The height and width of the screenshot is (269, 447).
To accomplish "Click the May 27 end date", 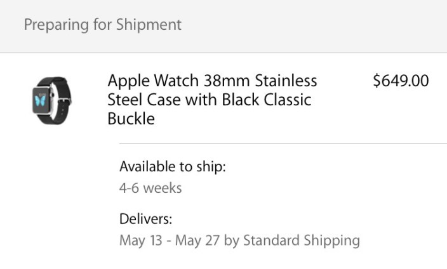I will pyautogui.click(x=194, y=240).
